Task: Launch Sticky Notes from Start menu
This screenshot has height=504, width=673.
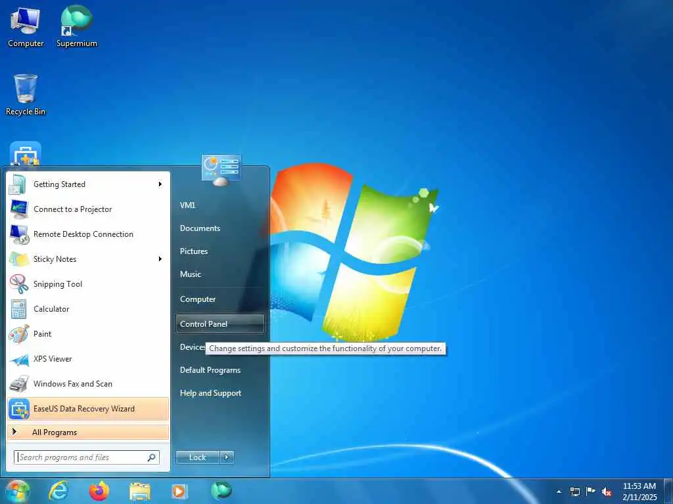Action: click(x=88, y=259)
